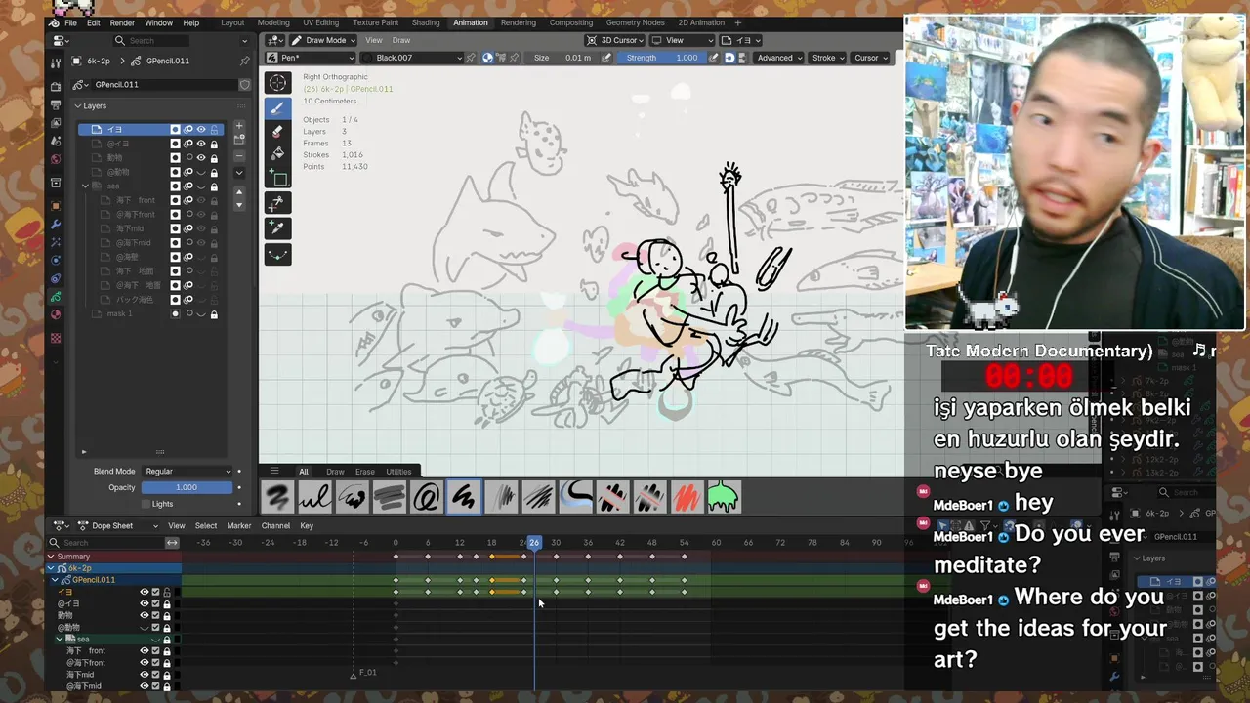
Task: Open the Tool properties tab
Action: (x=56, y=62)
